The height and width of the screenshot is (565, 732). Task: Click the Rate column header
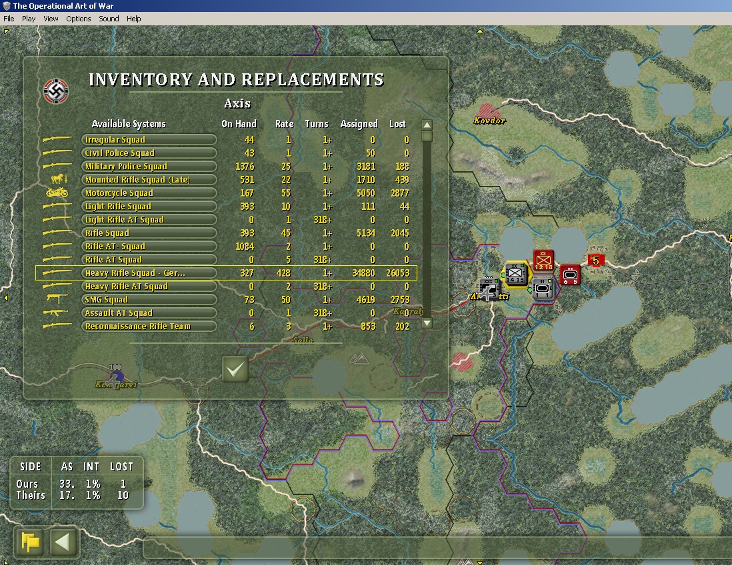[284, 124]
